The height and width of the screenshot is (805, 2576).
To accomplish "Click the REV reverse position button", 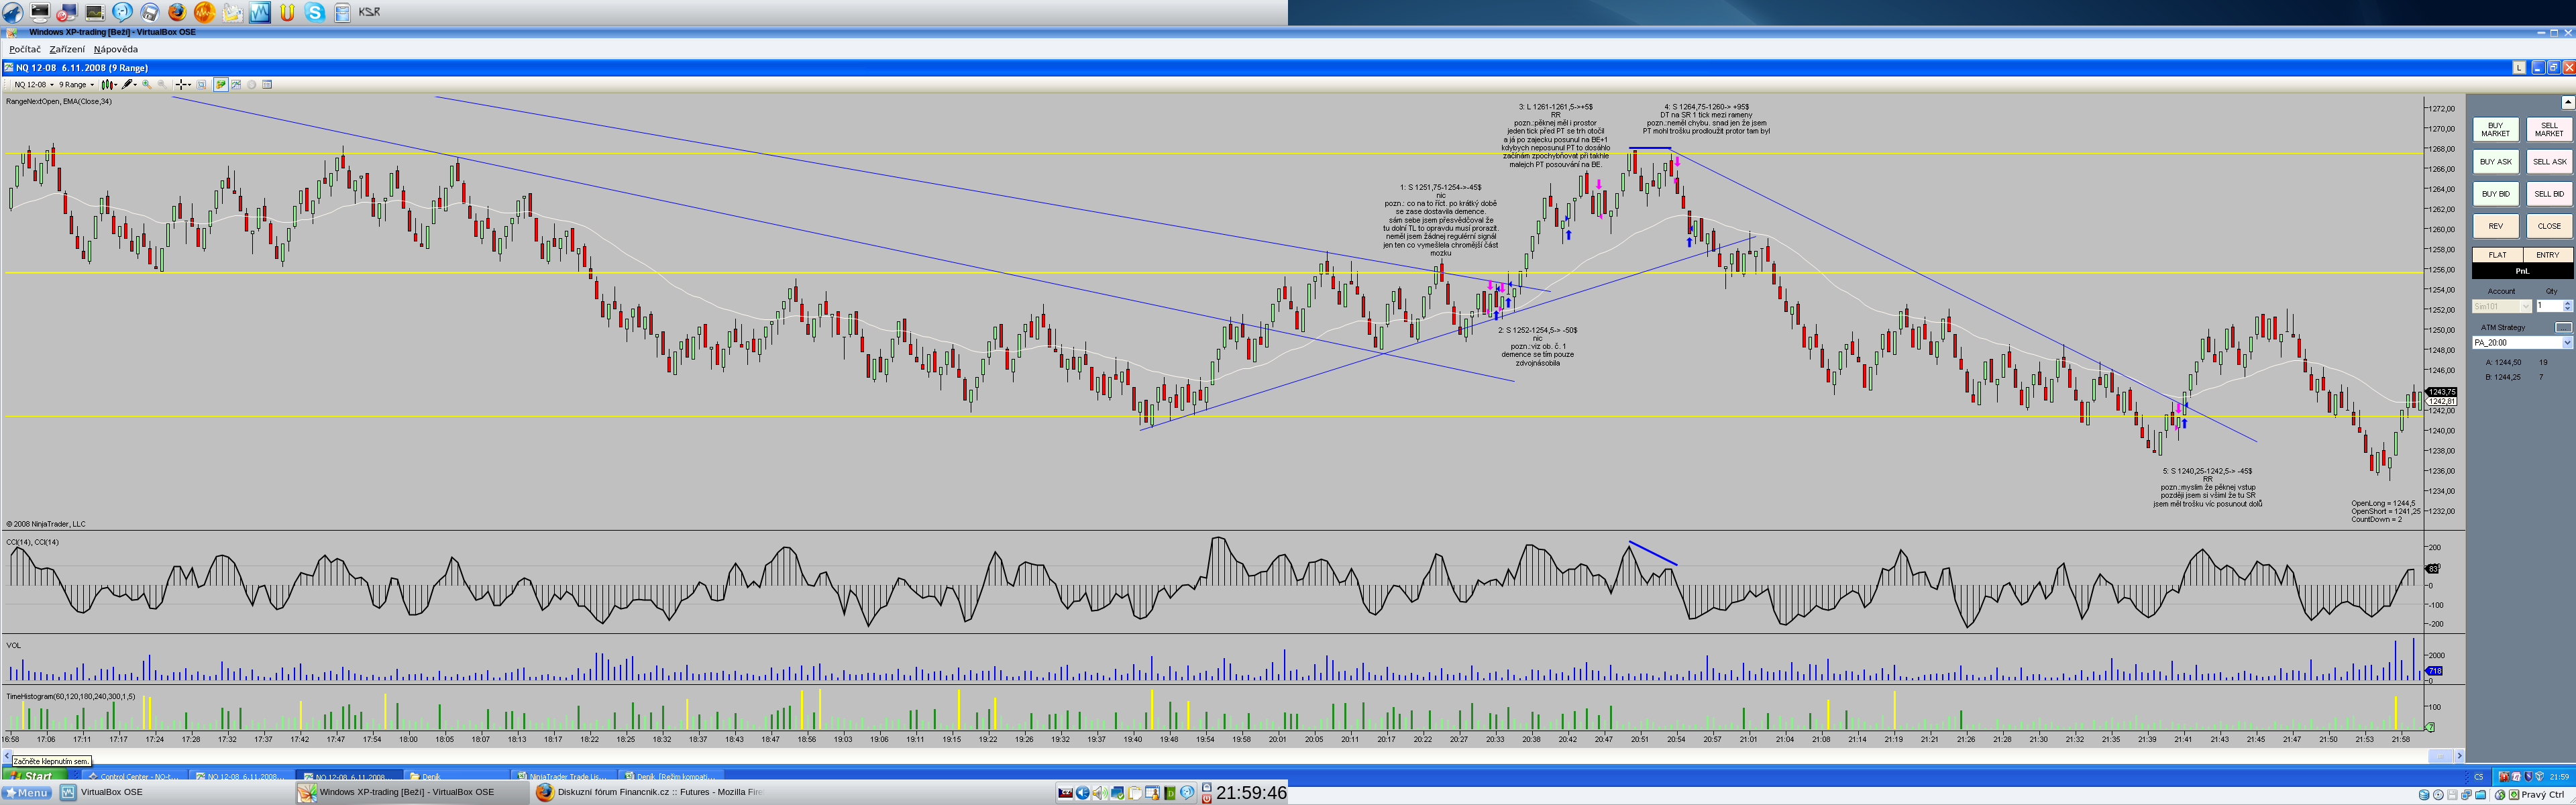I will 2495,226.
